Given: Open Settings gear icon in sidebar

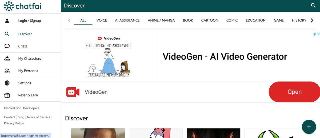Looking at the screenshot, I should point(7,83).
